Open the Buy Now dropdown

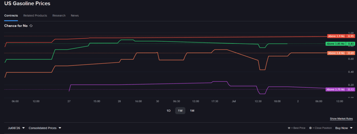[x=344, y=128]
